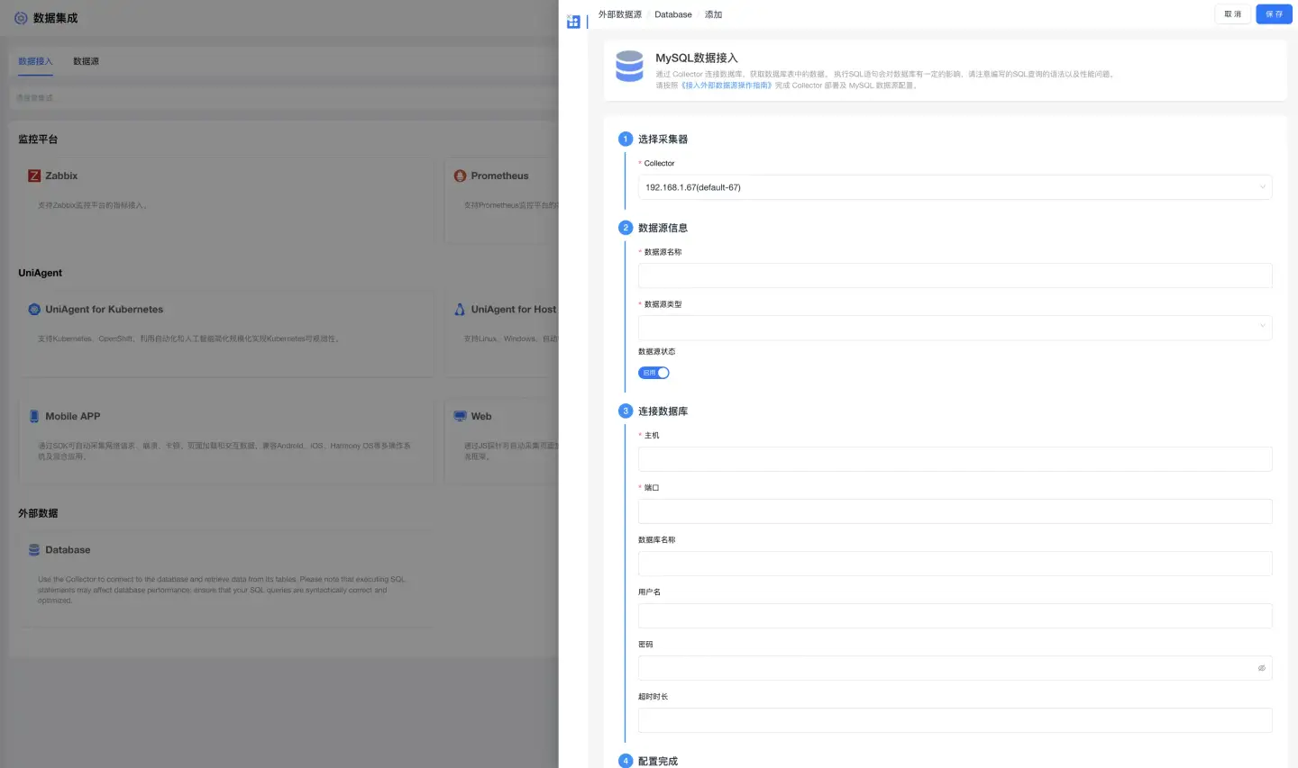Image resolution: width=1298 pixels, height=768 pixels.
Task: Click the 数据集成 gear logo icon
Action: coord(21,18)
